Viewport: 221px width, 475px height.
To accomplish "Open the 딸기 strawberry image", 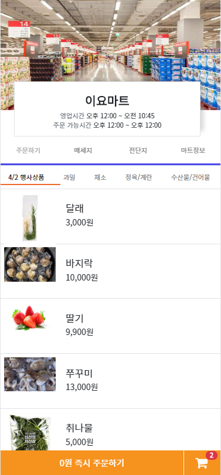I will (x=30, y=317).
